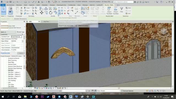176x99 pixels.
Task: Click the Properties palette icon
Action: (10, 13)
